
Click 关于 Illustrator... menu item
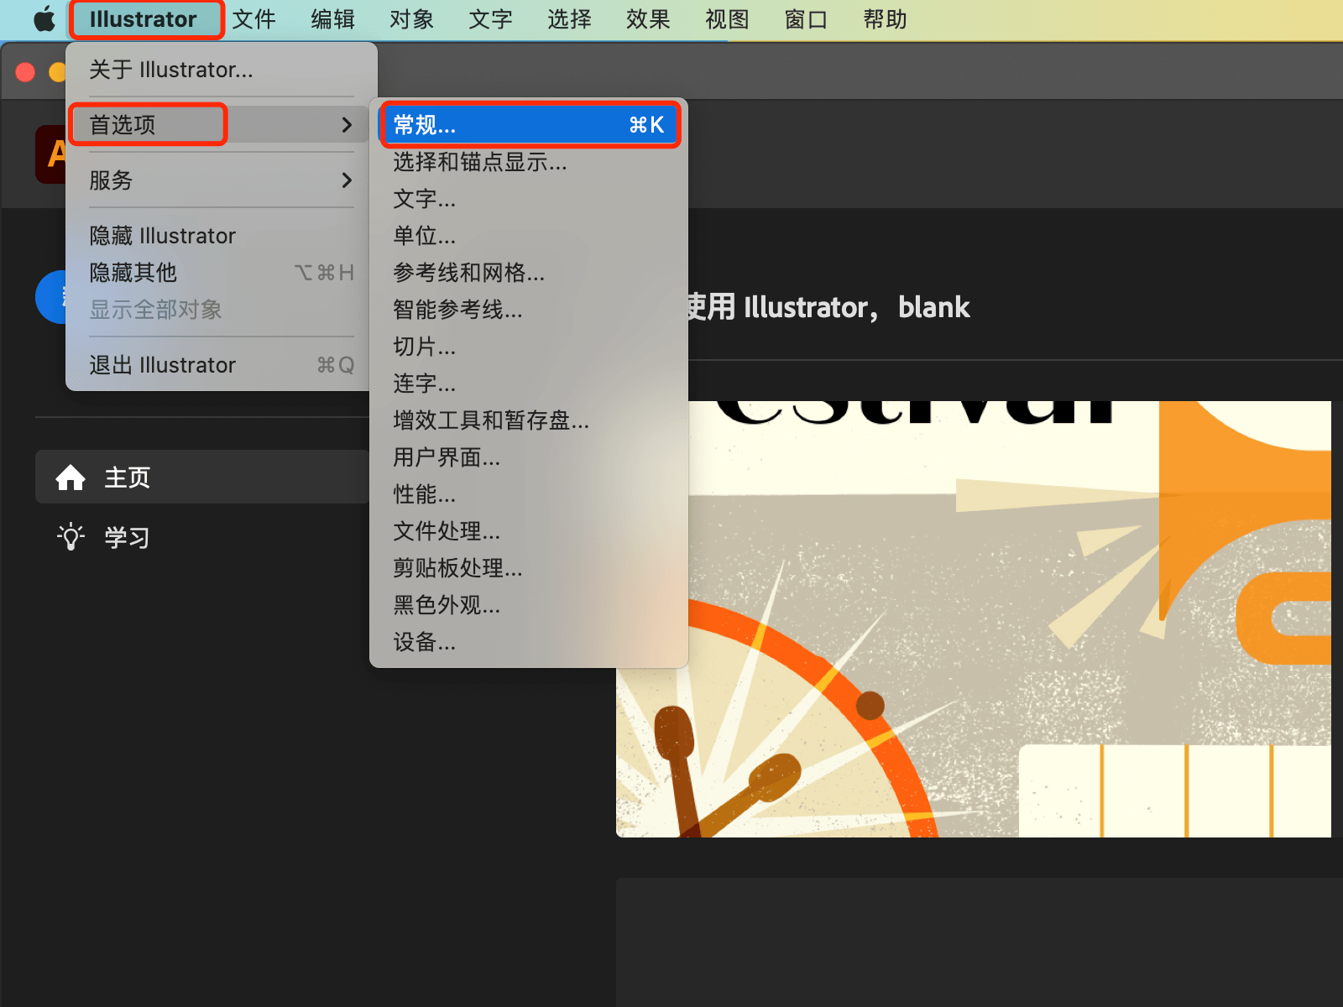tap(171, 70)
